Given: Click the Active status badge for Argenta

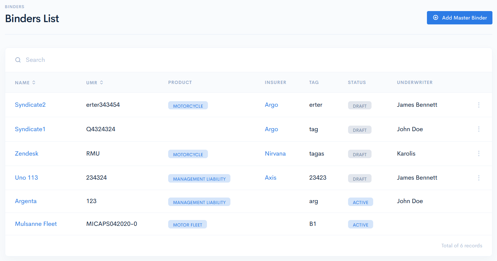Looking at the screenshot, I should (360, 202).
